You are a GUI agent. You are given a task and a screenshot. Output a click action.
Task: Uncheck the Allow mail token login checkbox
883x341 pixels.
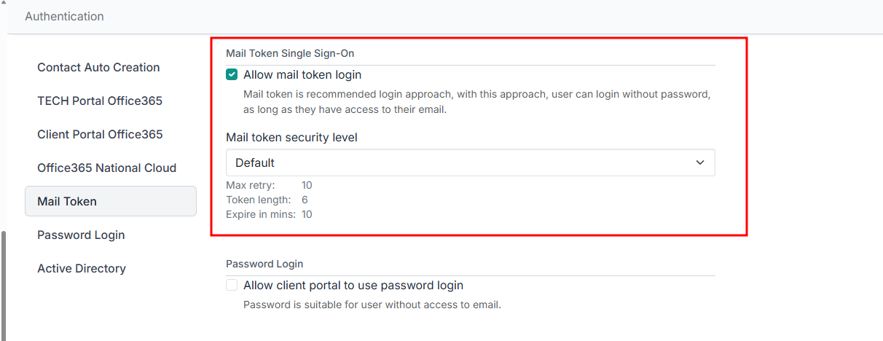coord(232,75)
